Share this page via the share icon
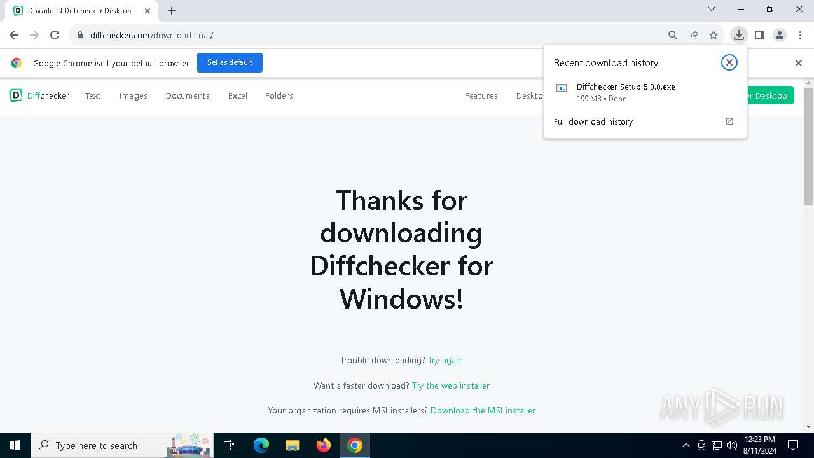 pyautogui.click(x=693, y=35)
